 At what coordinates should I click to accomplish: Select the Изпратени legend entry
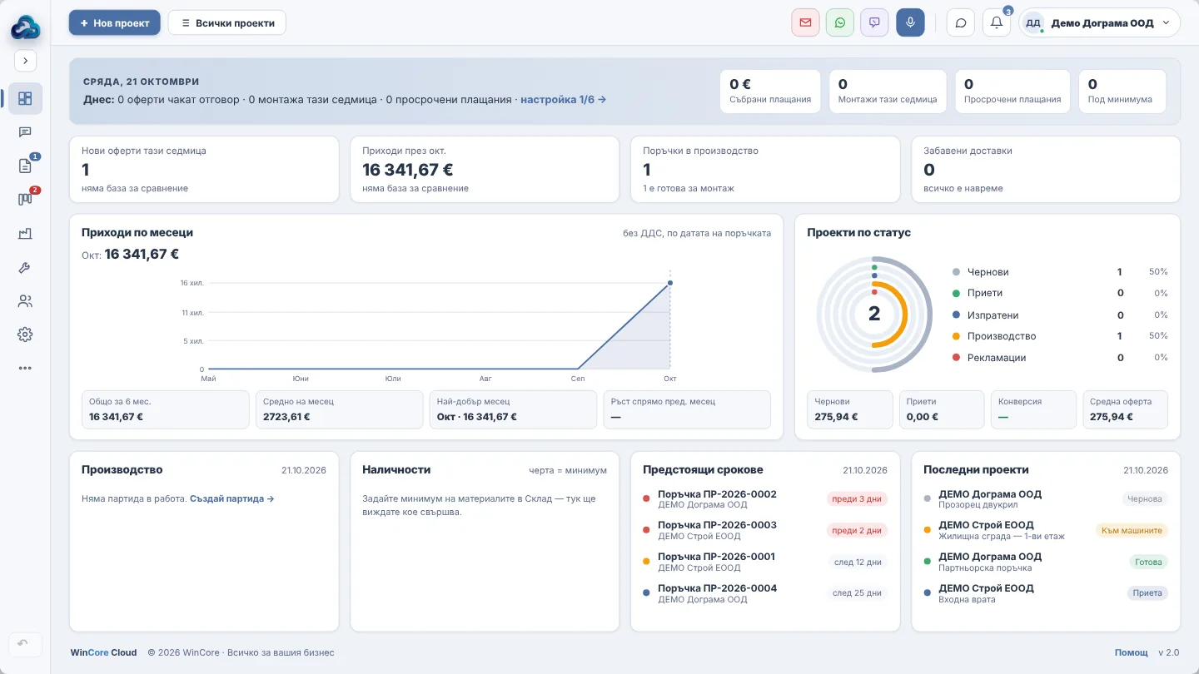coord(1060,315)
